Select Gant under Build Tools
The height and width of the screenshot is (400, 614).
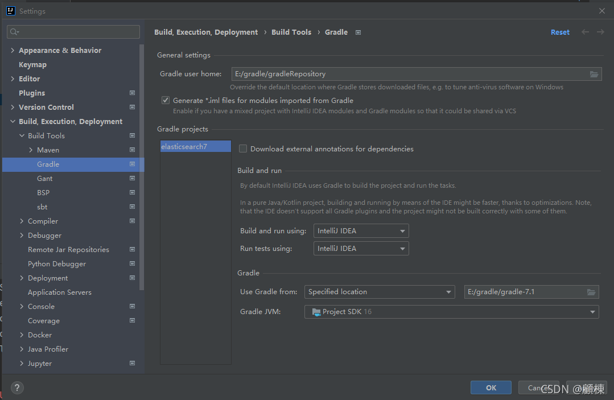click(x=44, y=179)
